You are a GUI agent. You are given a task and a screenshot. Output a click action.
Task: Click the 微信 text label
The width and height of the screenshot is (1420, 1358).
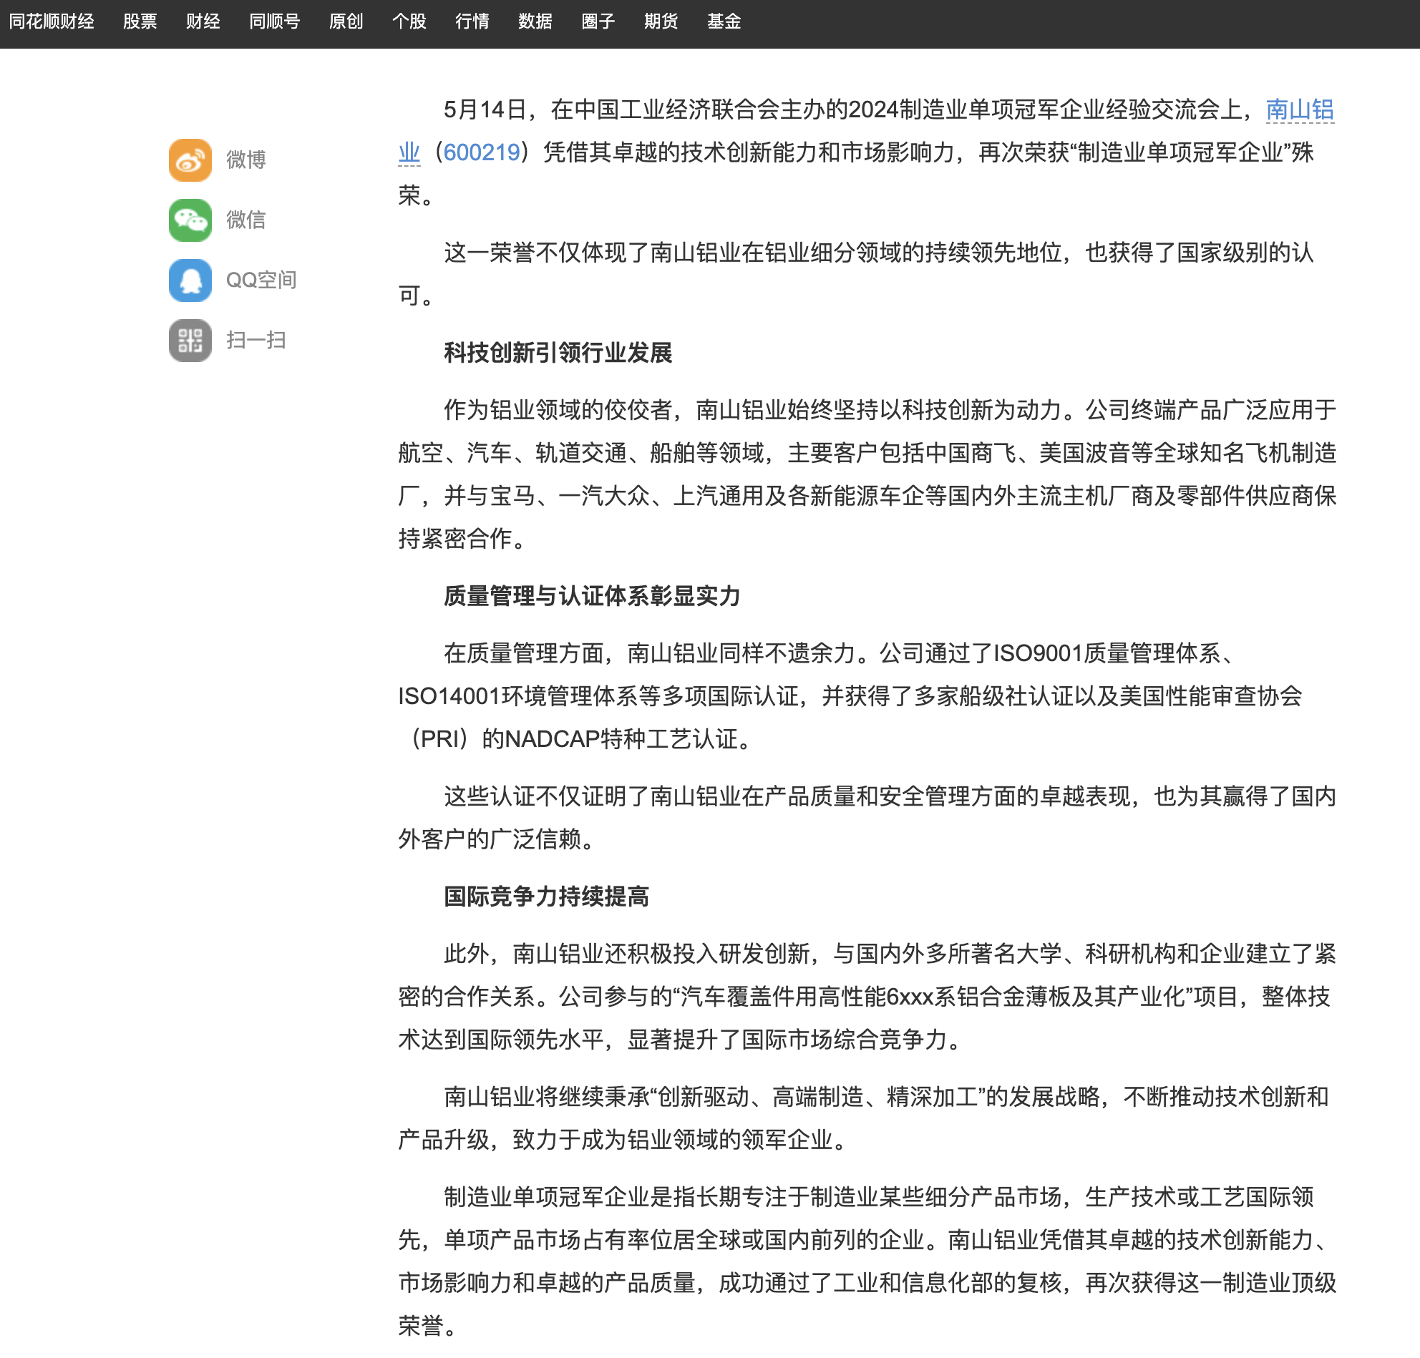[245, 220]
